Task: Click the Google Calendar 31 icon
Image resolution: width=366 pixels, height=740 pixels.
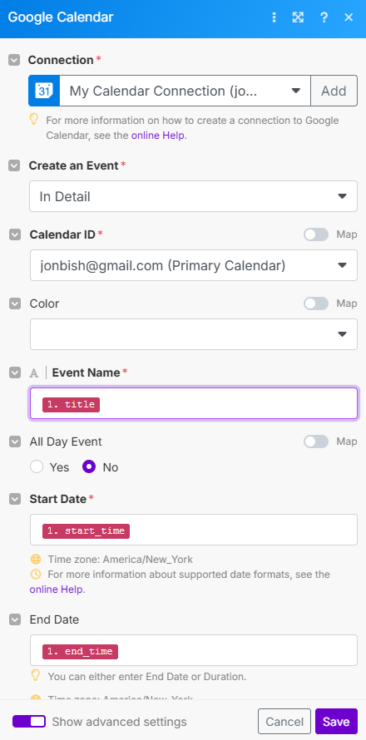Action: coord(44,91)
